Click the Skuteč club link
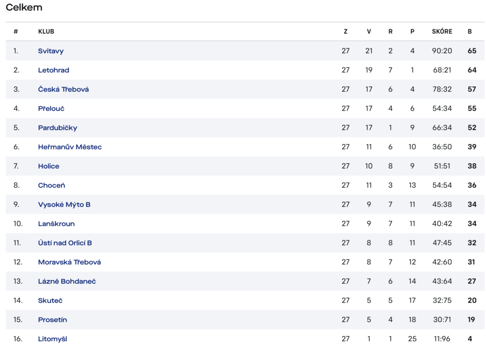The height and width of the screenshot is (347, 486). tap(50, 300)
